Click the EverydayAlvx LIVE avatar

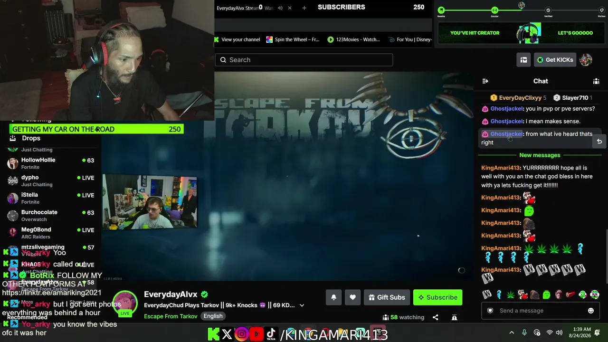click(125, 303)
